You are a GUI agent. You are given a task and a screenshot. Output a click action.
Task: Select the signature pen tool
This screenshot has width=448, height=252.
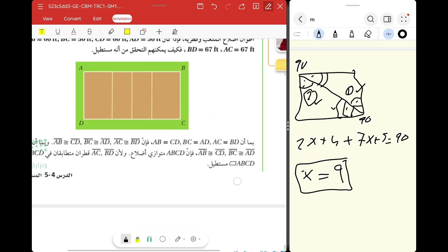(x=175, y=32)
